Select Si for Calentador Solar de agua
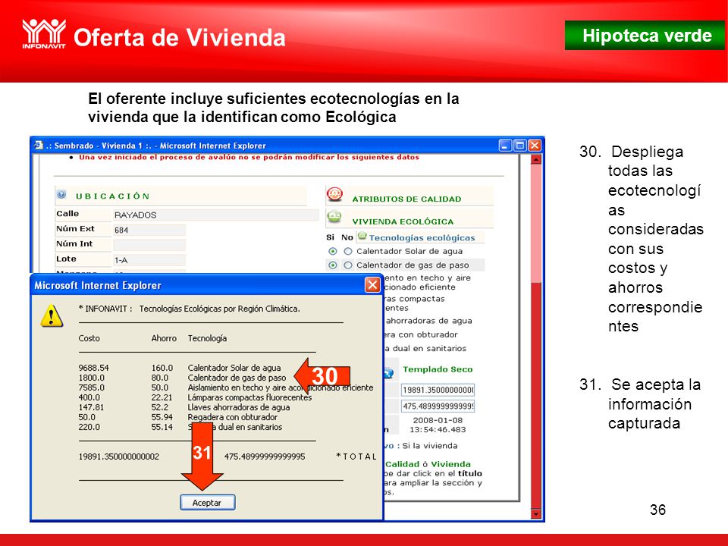This screenshot has height=546, width=728. [x=333, y=252]
